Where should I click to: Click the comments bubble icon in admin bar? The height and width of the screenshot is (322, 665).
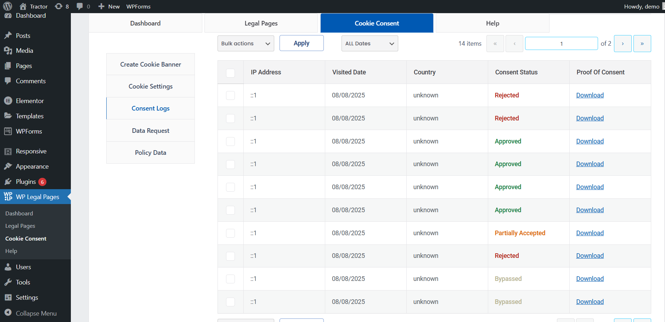[80, 6]
